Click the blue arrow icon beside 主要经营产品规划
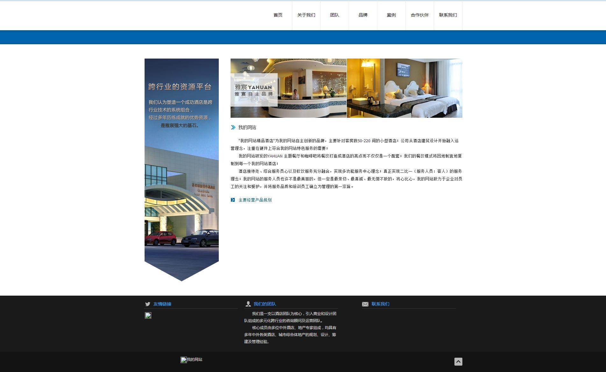The image size is (606, 372). click(233, 200)
